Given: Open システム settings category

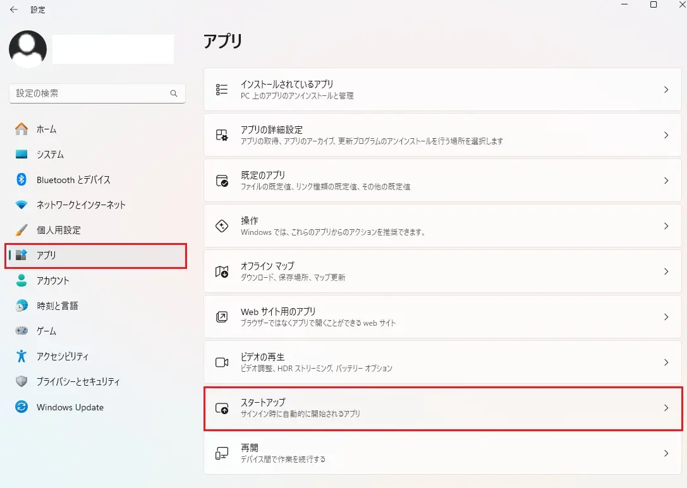Looking at the screenshot, I should click(50, 155).
